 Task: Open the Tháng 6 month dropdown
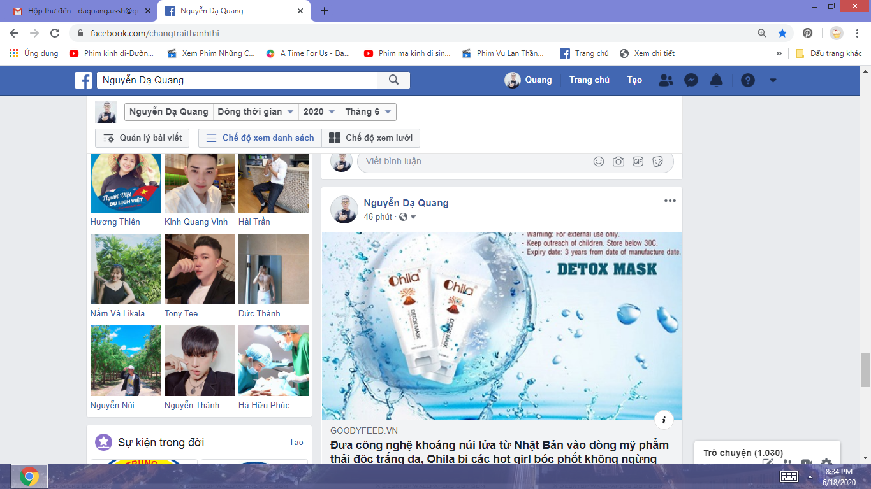(368, 112)
